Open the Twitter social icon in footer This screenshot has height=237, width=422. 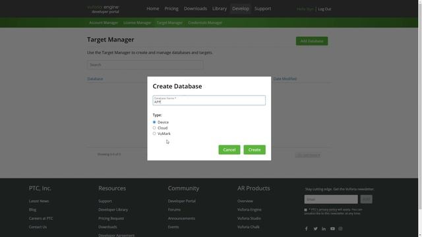click(315, 228)
